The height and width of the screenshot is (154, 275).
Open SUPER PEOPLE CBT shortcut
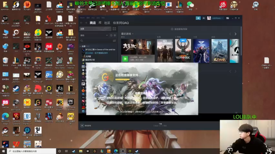pos(38,77)
